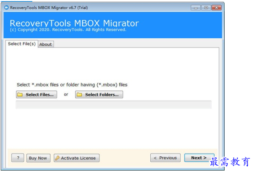Screen dimensions: 253x173
Task: Click the Buy Now button
Action: [38, 158]
